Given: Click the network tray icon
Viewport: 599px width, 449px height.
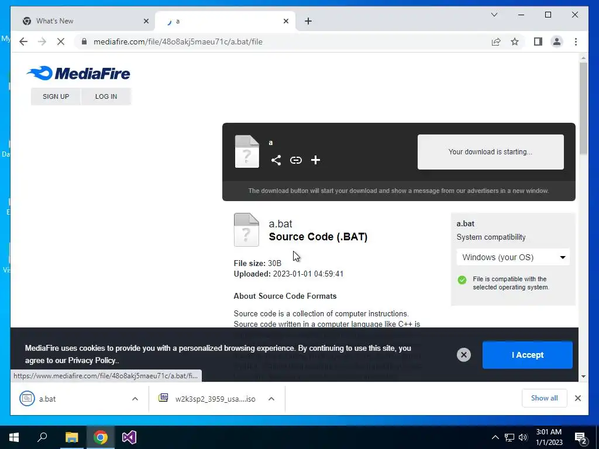Looking at the screenshot, I should click(510, 437).
